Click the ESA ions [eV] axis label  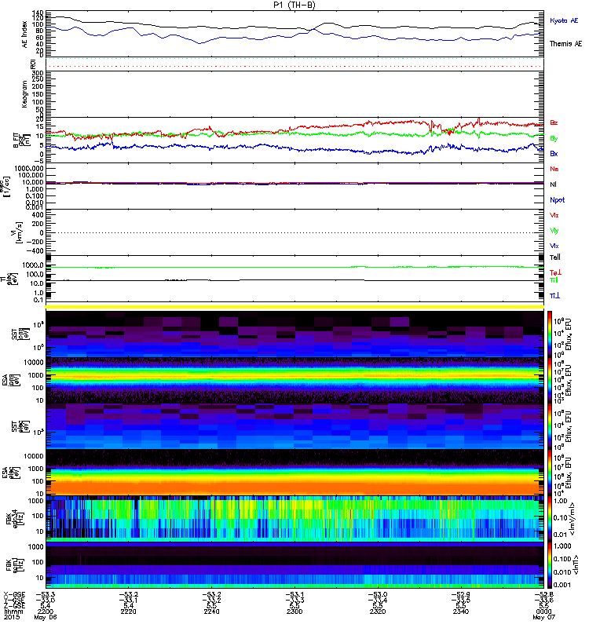[11, 380]
